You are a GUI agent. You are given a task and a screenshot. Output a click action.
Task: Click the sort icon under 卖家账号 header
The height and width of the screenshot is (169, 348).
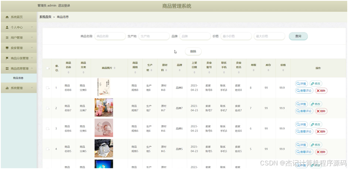[x=209, y=72]
